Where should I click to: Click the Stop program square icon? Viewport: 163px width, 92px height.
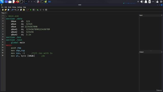click(x=34, y=10)
